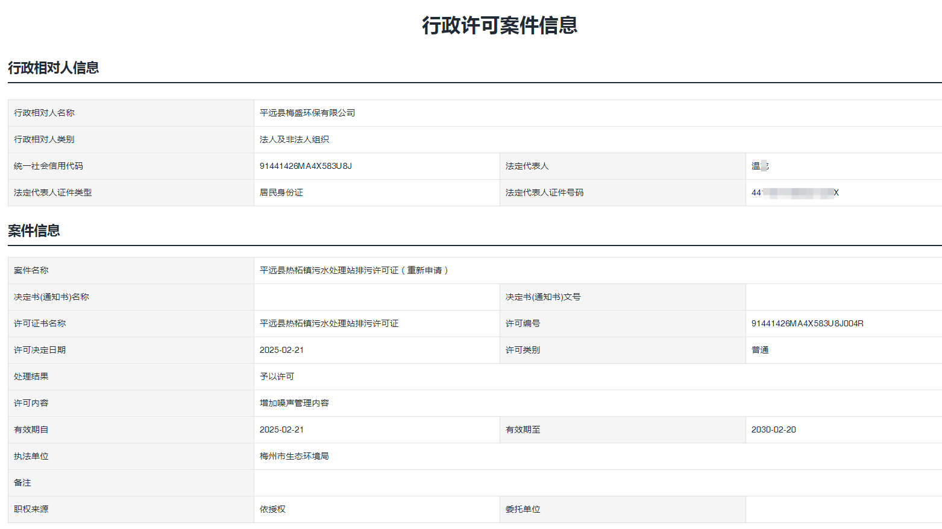The image size is (942, 529).
Task: Click the 案件信息 section heading
Action: click(34, 230)
